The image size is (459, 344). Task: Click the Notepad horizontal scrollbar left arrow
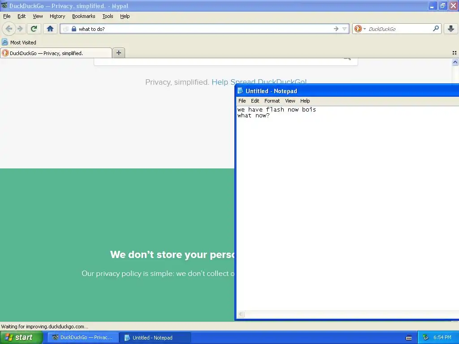241,314
